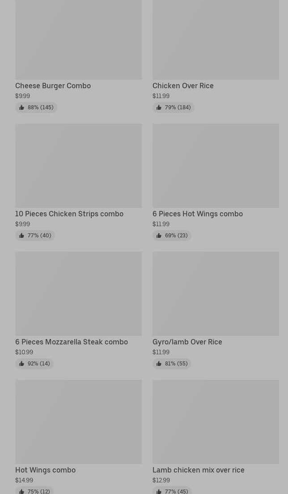Open the Cheese Burger Combo item
The height and width of the screenshot is (494, 288).
pos(53,86)
